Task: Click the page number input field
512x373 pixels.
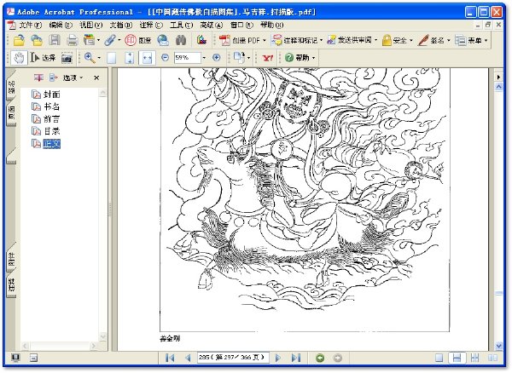Action: pos(233,358)
